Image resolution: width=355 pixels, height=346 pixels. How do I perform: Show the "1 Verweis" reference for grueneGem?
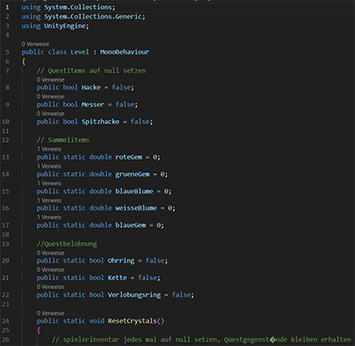coord(49,166)
